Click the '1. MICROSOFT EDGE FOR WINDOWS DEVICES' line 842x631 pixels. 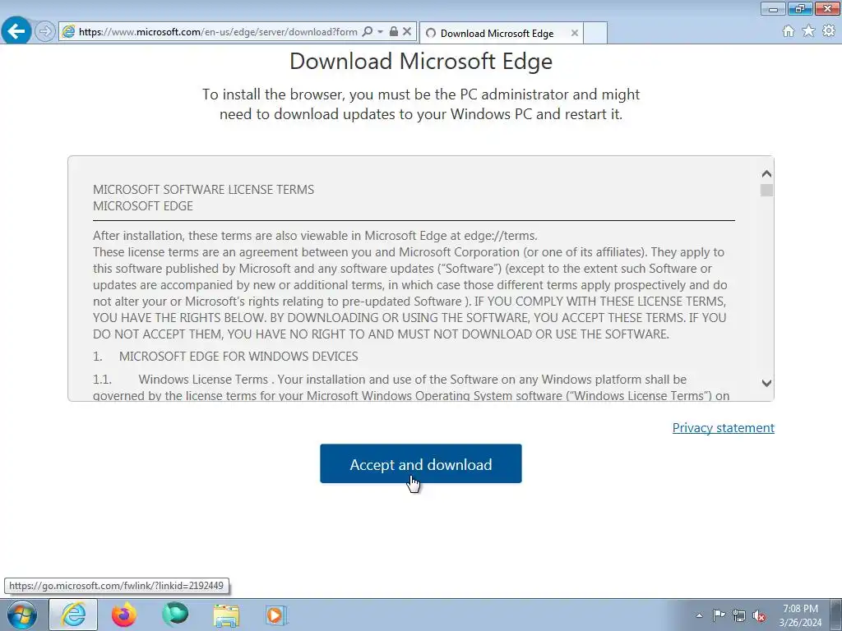click(x=225, y=357)
